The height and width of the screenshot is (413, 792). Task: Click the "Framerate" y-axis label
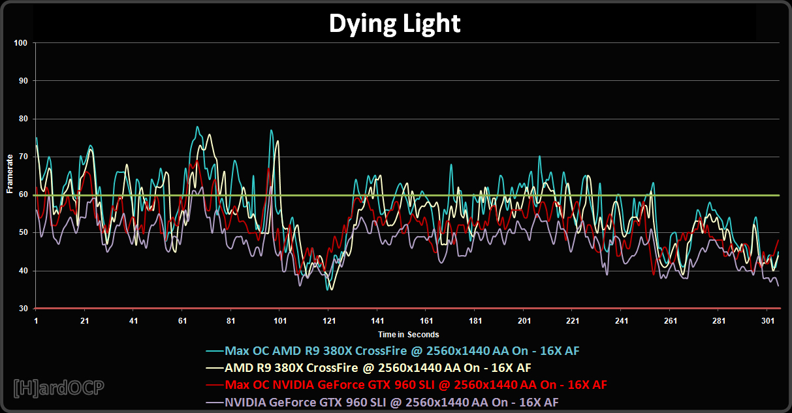(10, 174)
